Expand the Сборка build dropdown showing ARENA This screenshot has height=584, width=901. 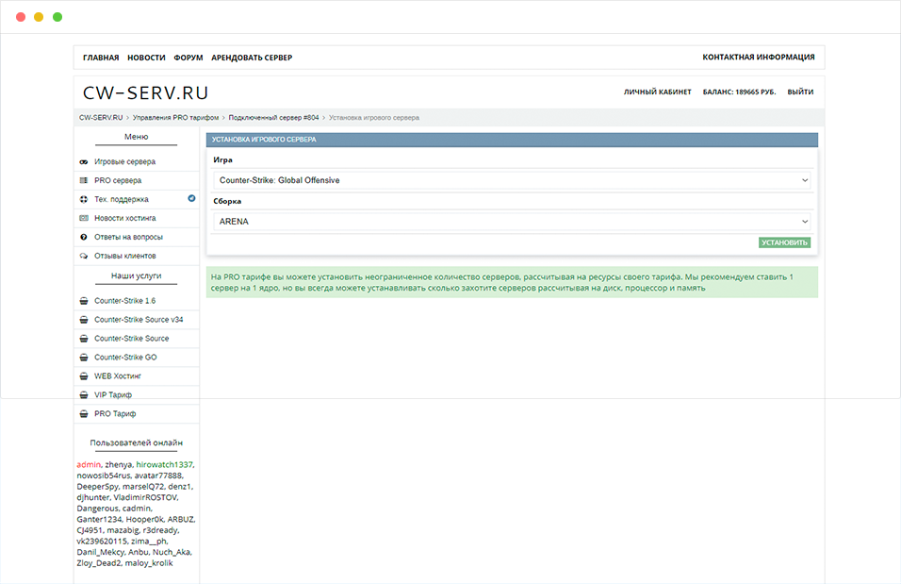513,222
